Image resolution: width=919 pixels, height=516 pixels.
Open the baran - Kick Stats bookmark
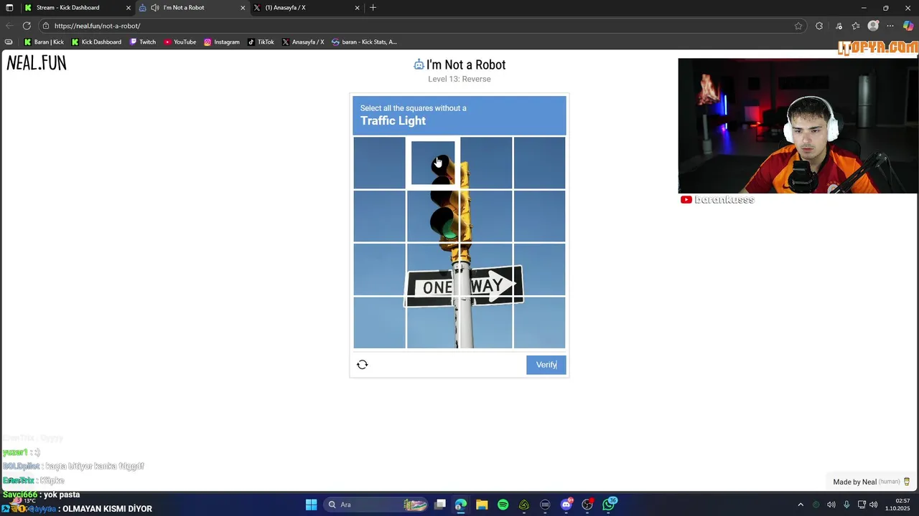click(x=364, y=42)
